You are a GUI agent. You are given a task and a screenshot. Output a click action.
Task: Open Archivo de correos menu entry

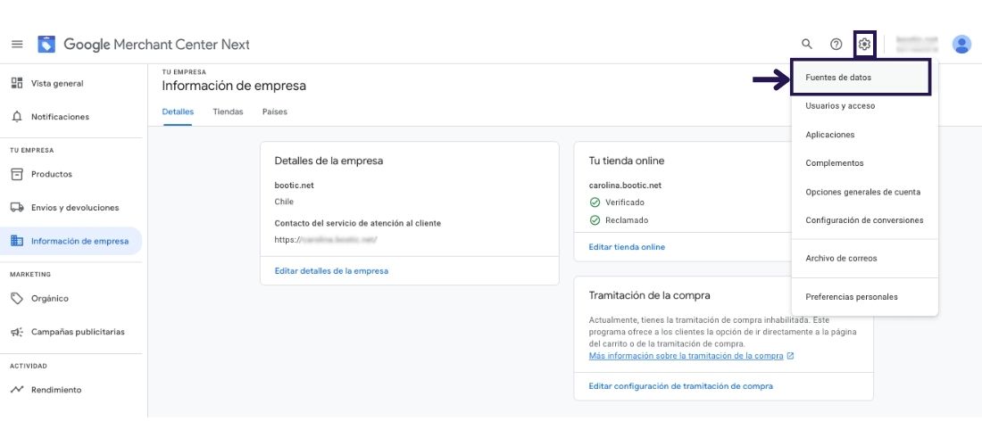point(865,259)
